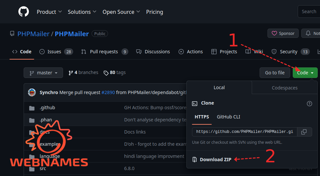Image resolution: width=320 pixels, height=176 pixels.
Task: Click the Discussions speech bubble icon
Action: coord(139,52)
